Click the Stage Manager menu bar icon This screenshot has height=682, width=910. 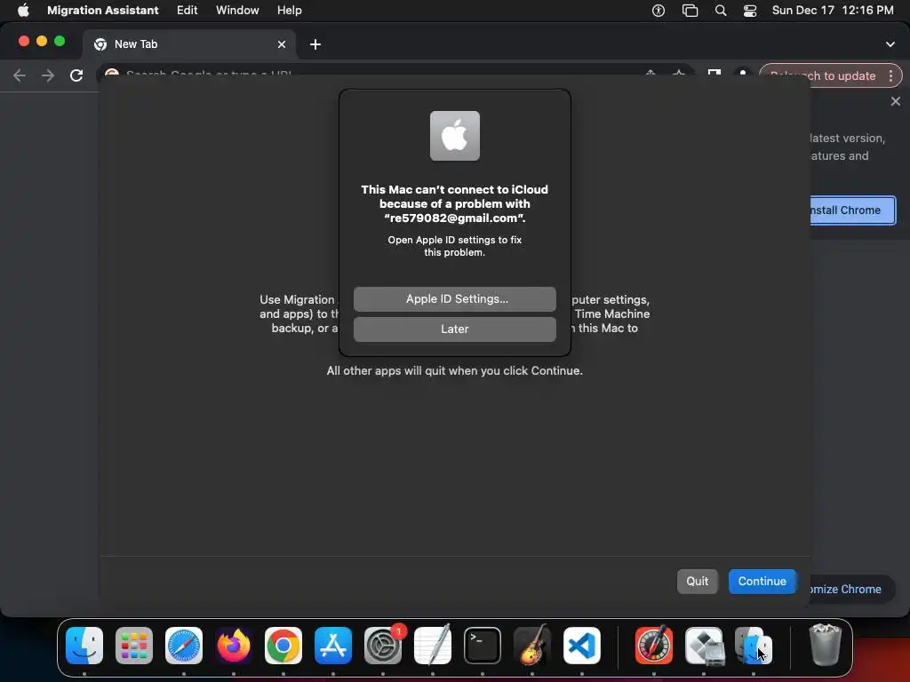point(690,10)
